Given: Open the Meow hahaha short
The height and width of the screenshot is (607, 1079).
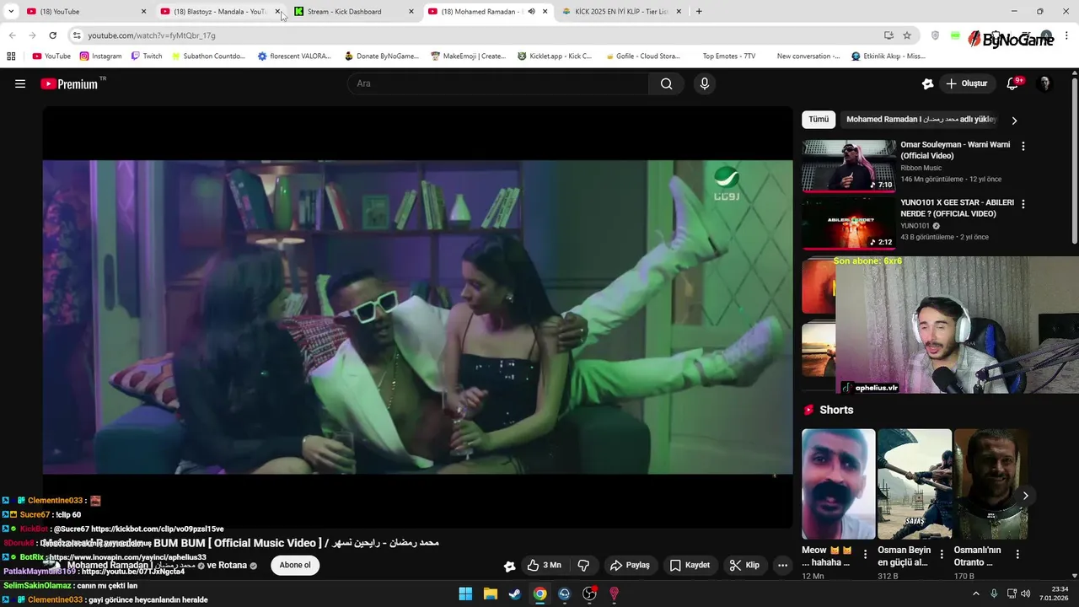Looking at the screenshot, I should pyautogui.click(x=839, y=484).
